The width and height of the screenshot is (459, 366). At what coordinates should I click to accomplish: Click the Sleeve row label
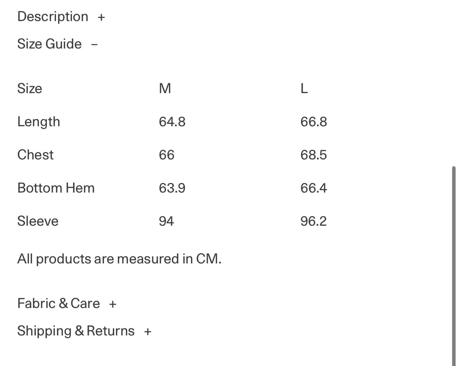38,221
